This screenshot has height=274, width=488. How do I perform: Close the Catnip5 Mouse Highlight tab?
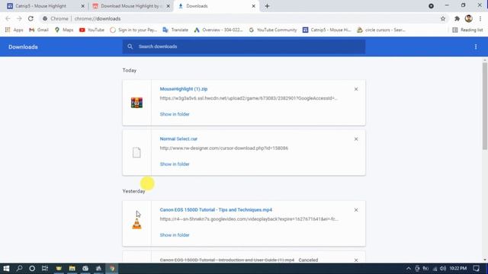[x=83, y=6]
